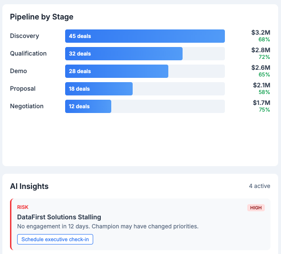Click the Proposal 18 deals bar
281x254 pixels.
click(99, 89)
